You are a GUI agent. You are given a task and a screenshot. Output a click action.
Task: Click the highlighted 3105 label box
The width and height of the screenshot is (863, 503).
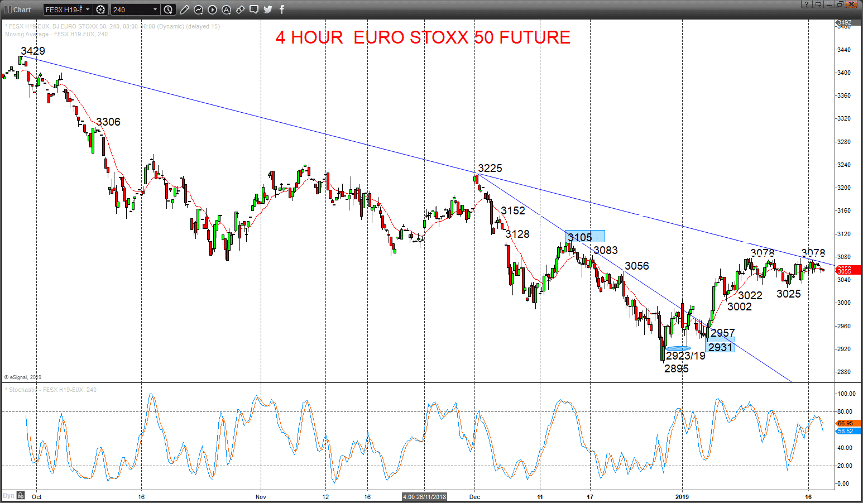584,237
